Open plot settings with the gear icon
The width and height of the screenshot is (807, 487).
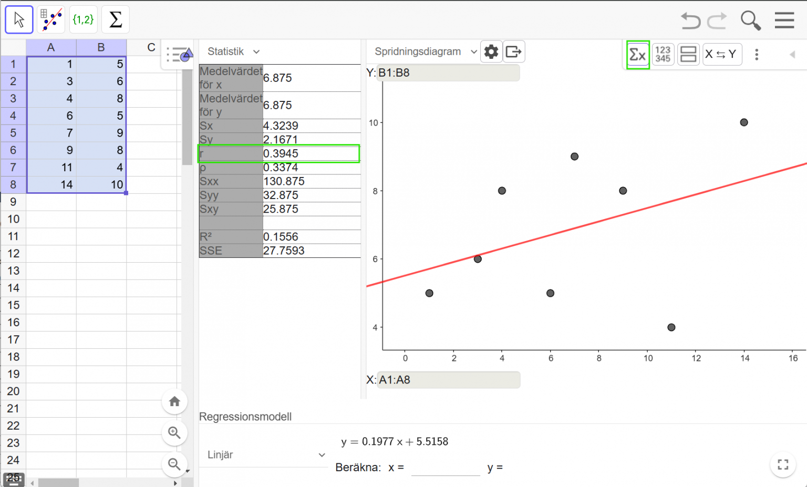pos(491,51)
